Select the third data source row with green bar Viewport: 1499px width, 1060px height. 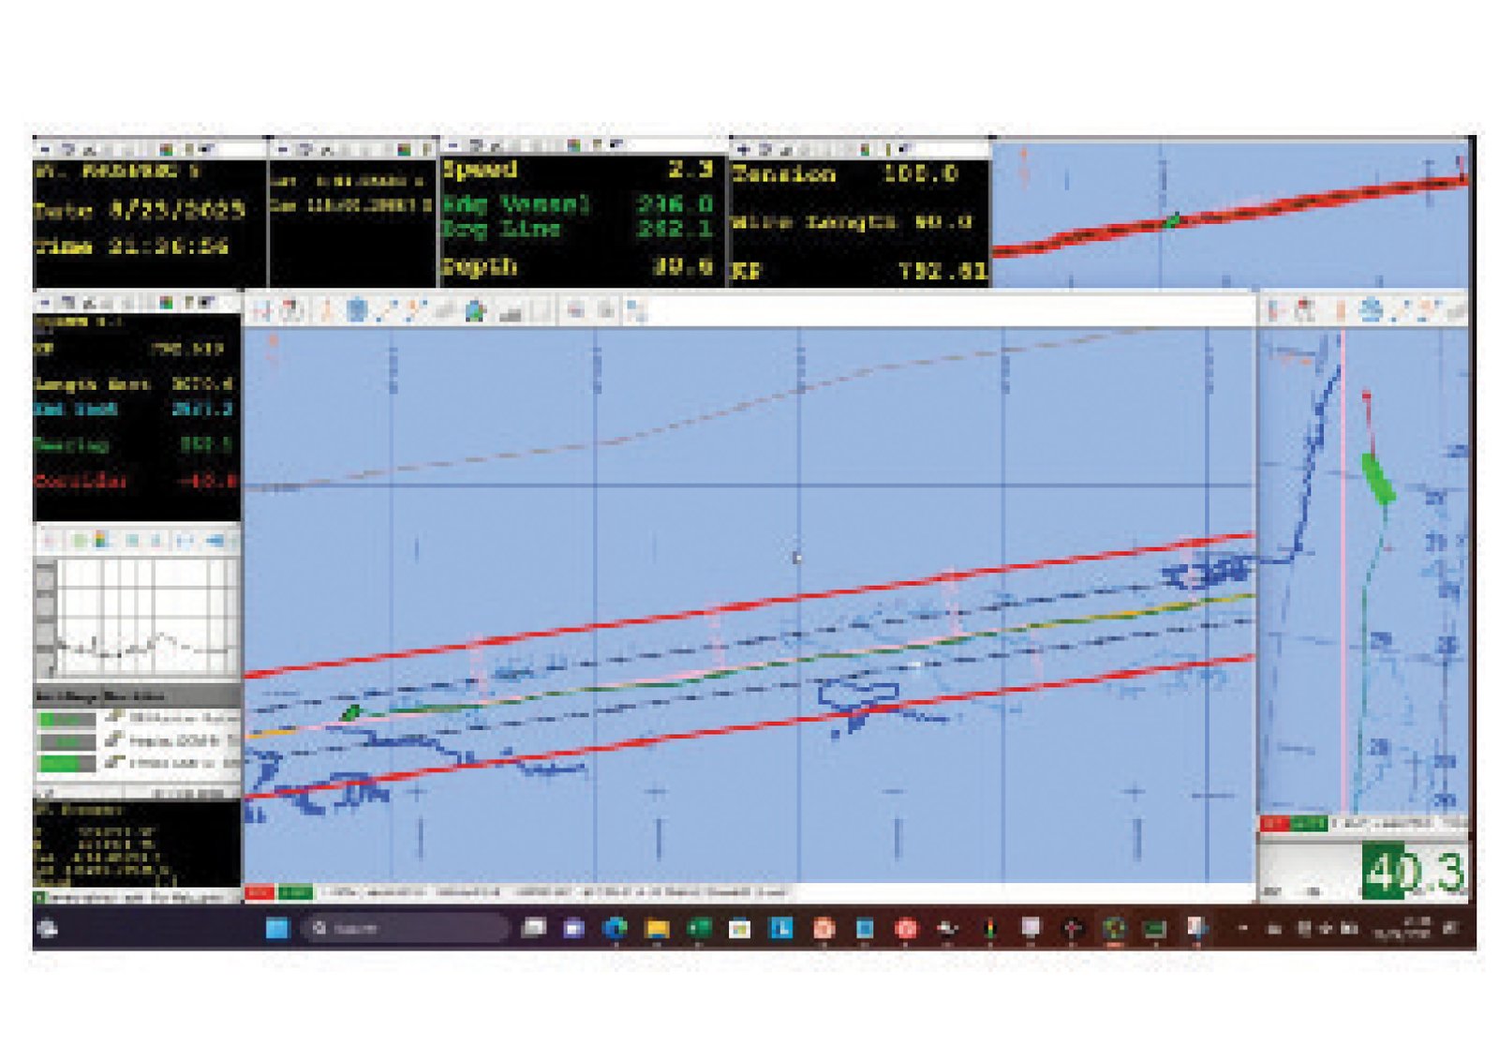[x=66, y=764]
